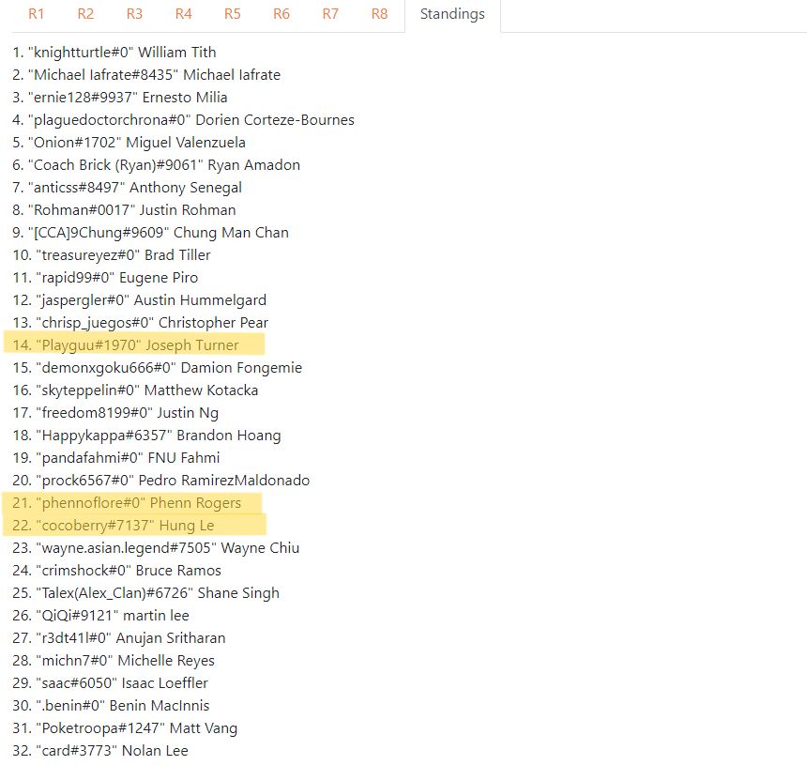Open the R6 round tab
807x765 pixels.
[x=281, y=14]
